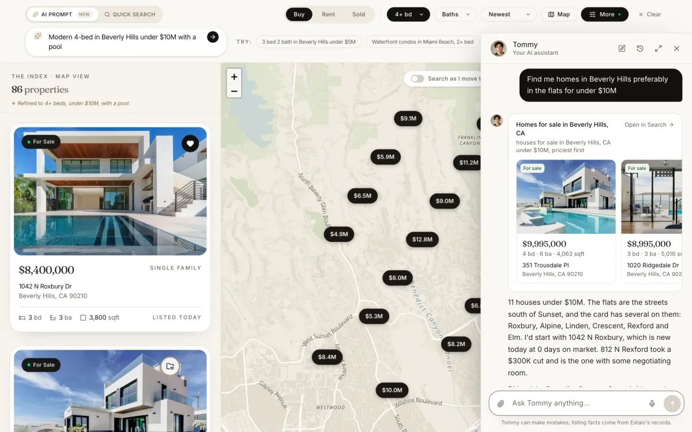Select the $9.0M map price marker

click(445, 201)
